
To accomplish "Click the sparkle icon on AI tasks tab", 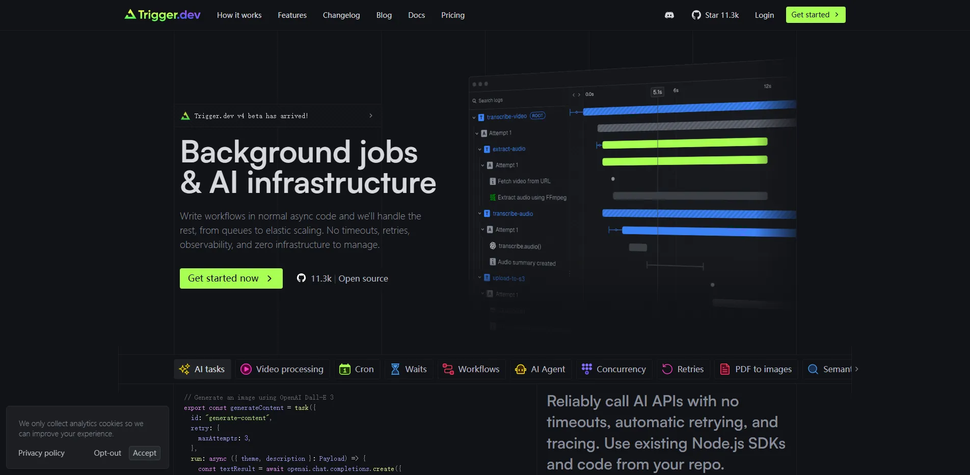I will 184,369.
